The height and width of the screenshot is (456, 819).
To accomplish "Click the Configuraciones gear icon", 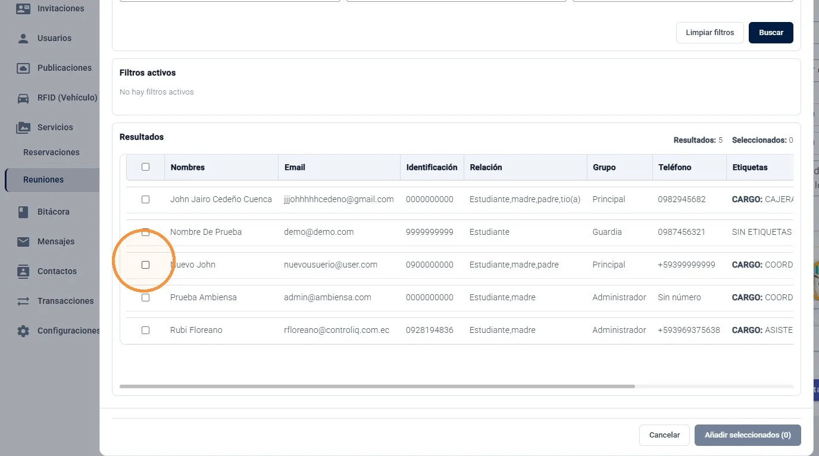I will tap(23, 331).
